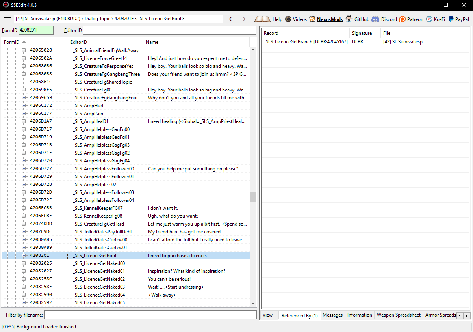Expand record 4208201F tree node

tap(24, 255)
